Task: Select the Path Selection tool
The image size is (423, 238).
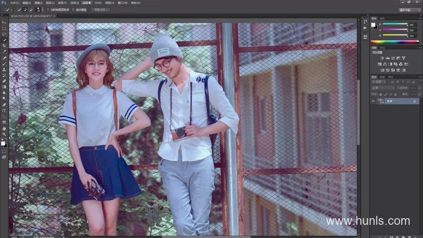Action: pos(4,116)
